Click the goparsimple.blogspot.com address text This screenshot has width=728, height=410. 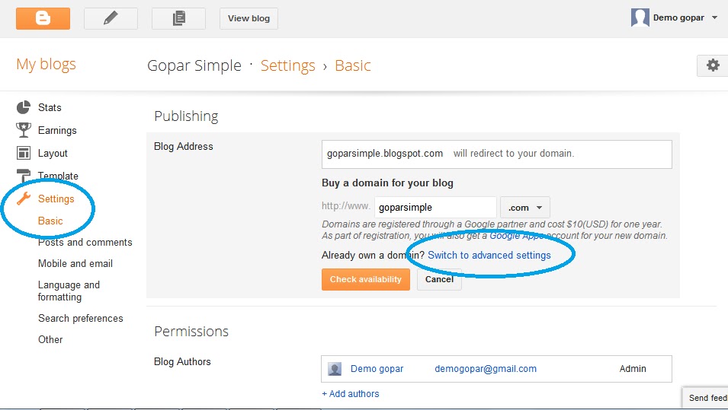coord(385,154)
